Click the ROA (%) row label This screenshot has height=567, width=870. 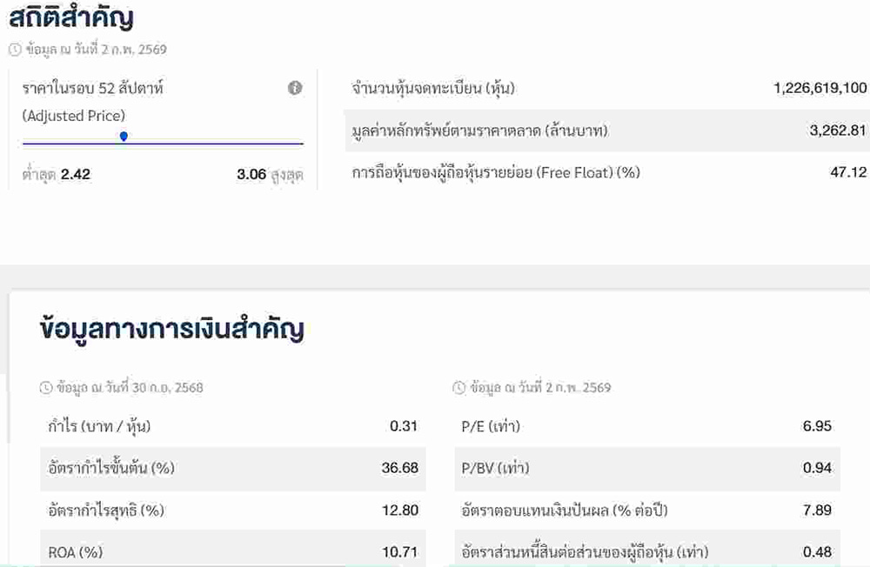(77, 551)
